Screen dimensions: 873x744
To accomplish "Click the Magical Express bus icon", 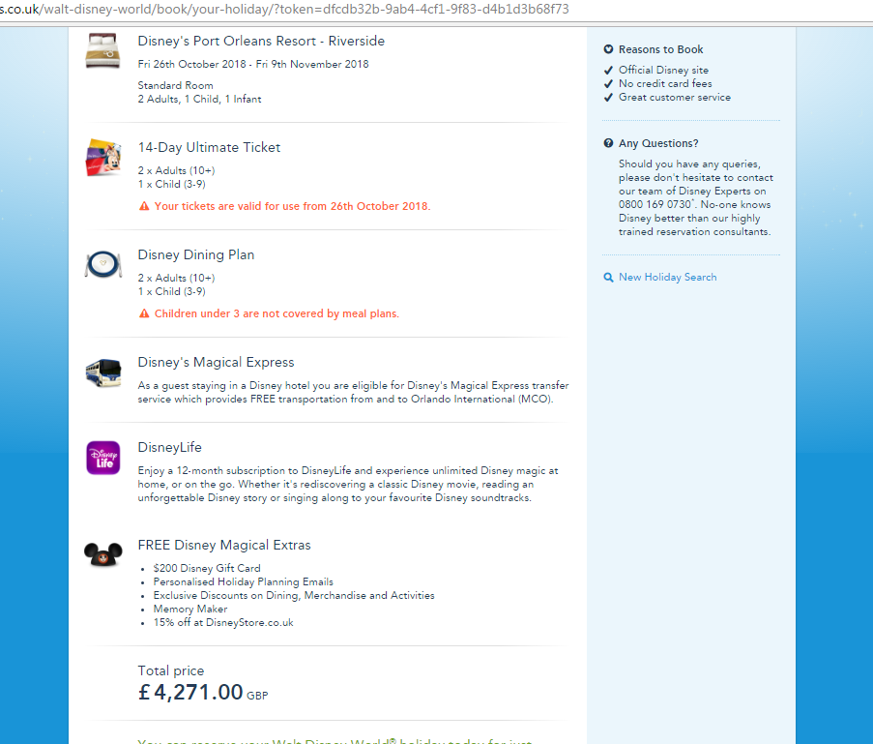I will [103, 372].
